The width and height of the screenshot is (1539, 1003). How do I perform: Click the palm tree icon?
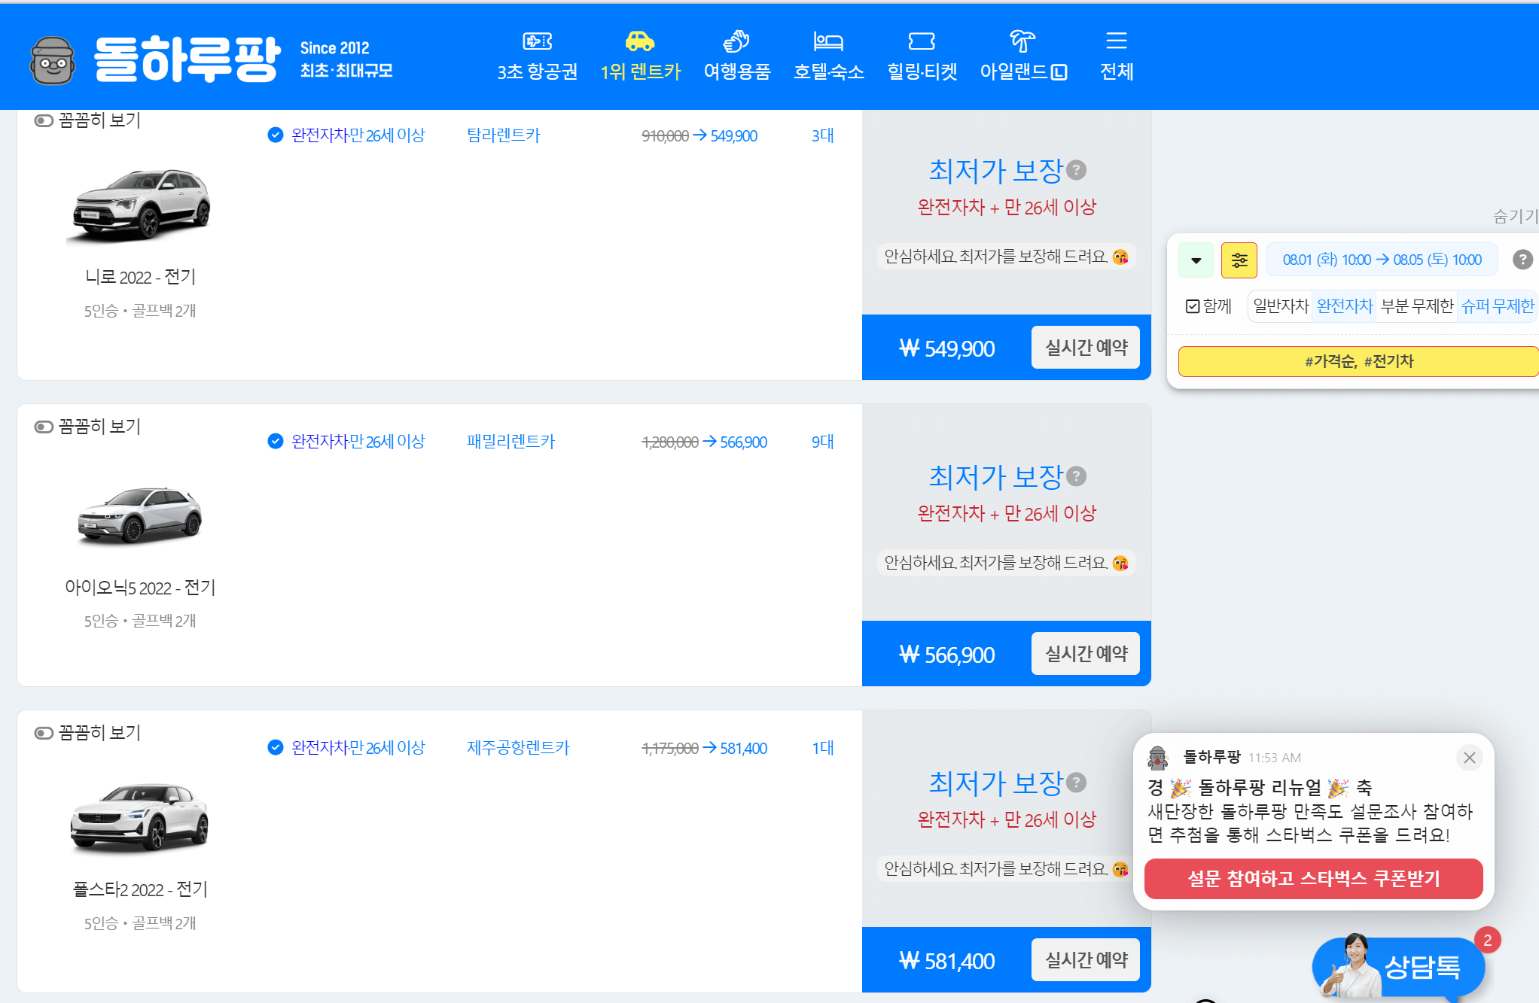point(1022,41)
